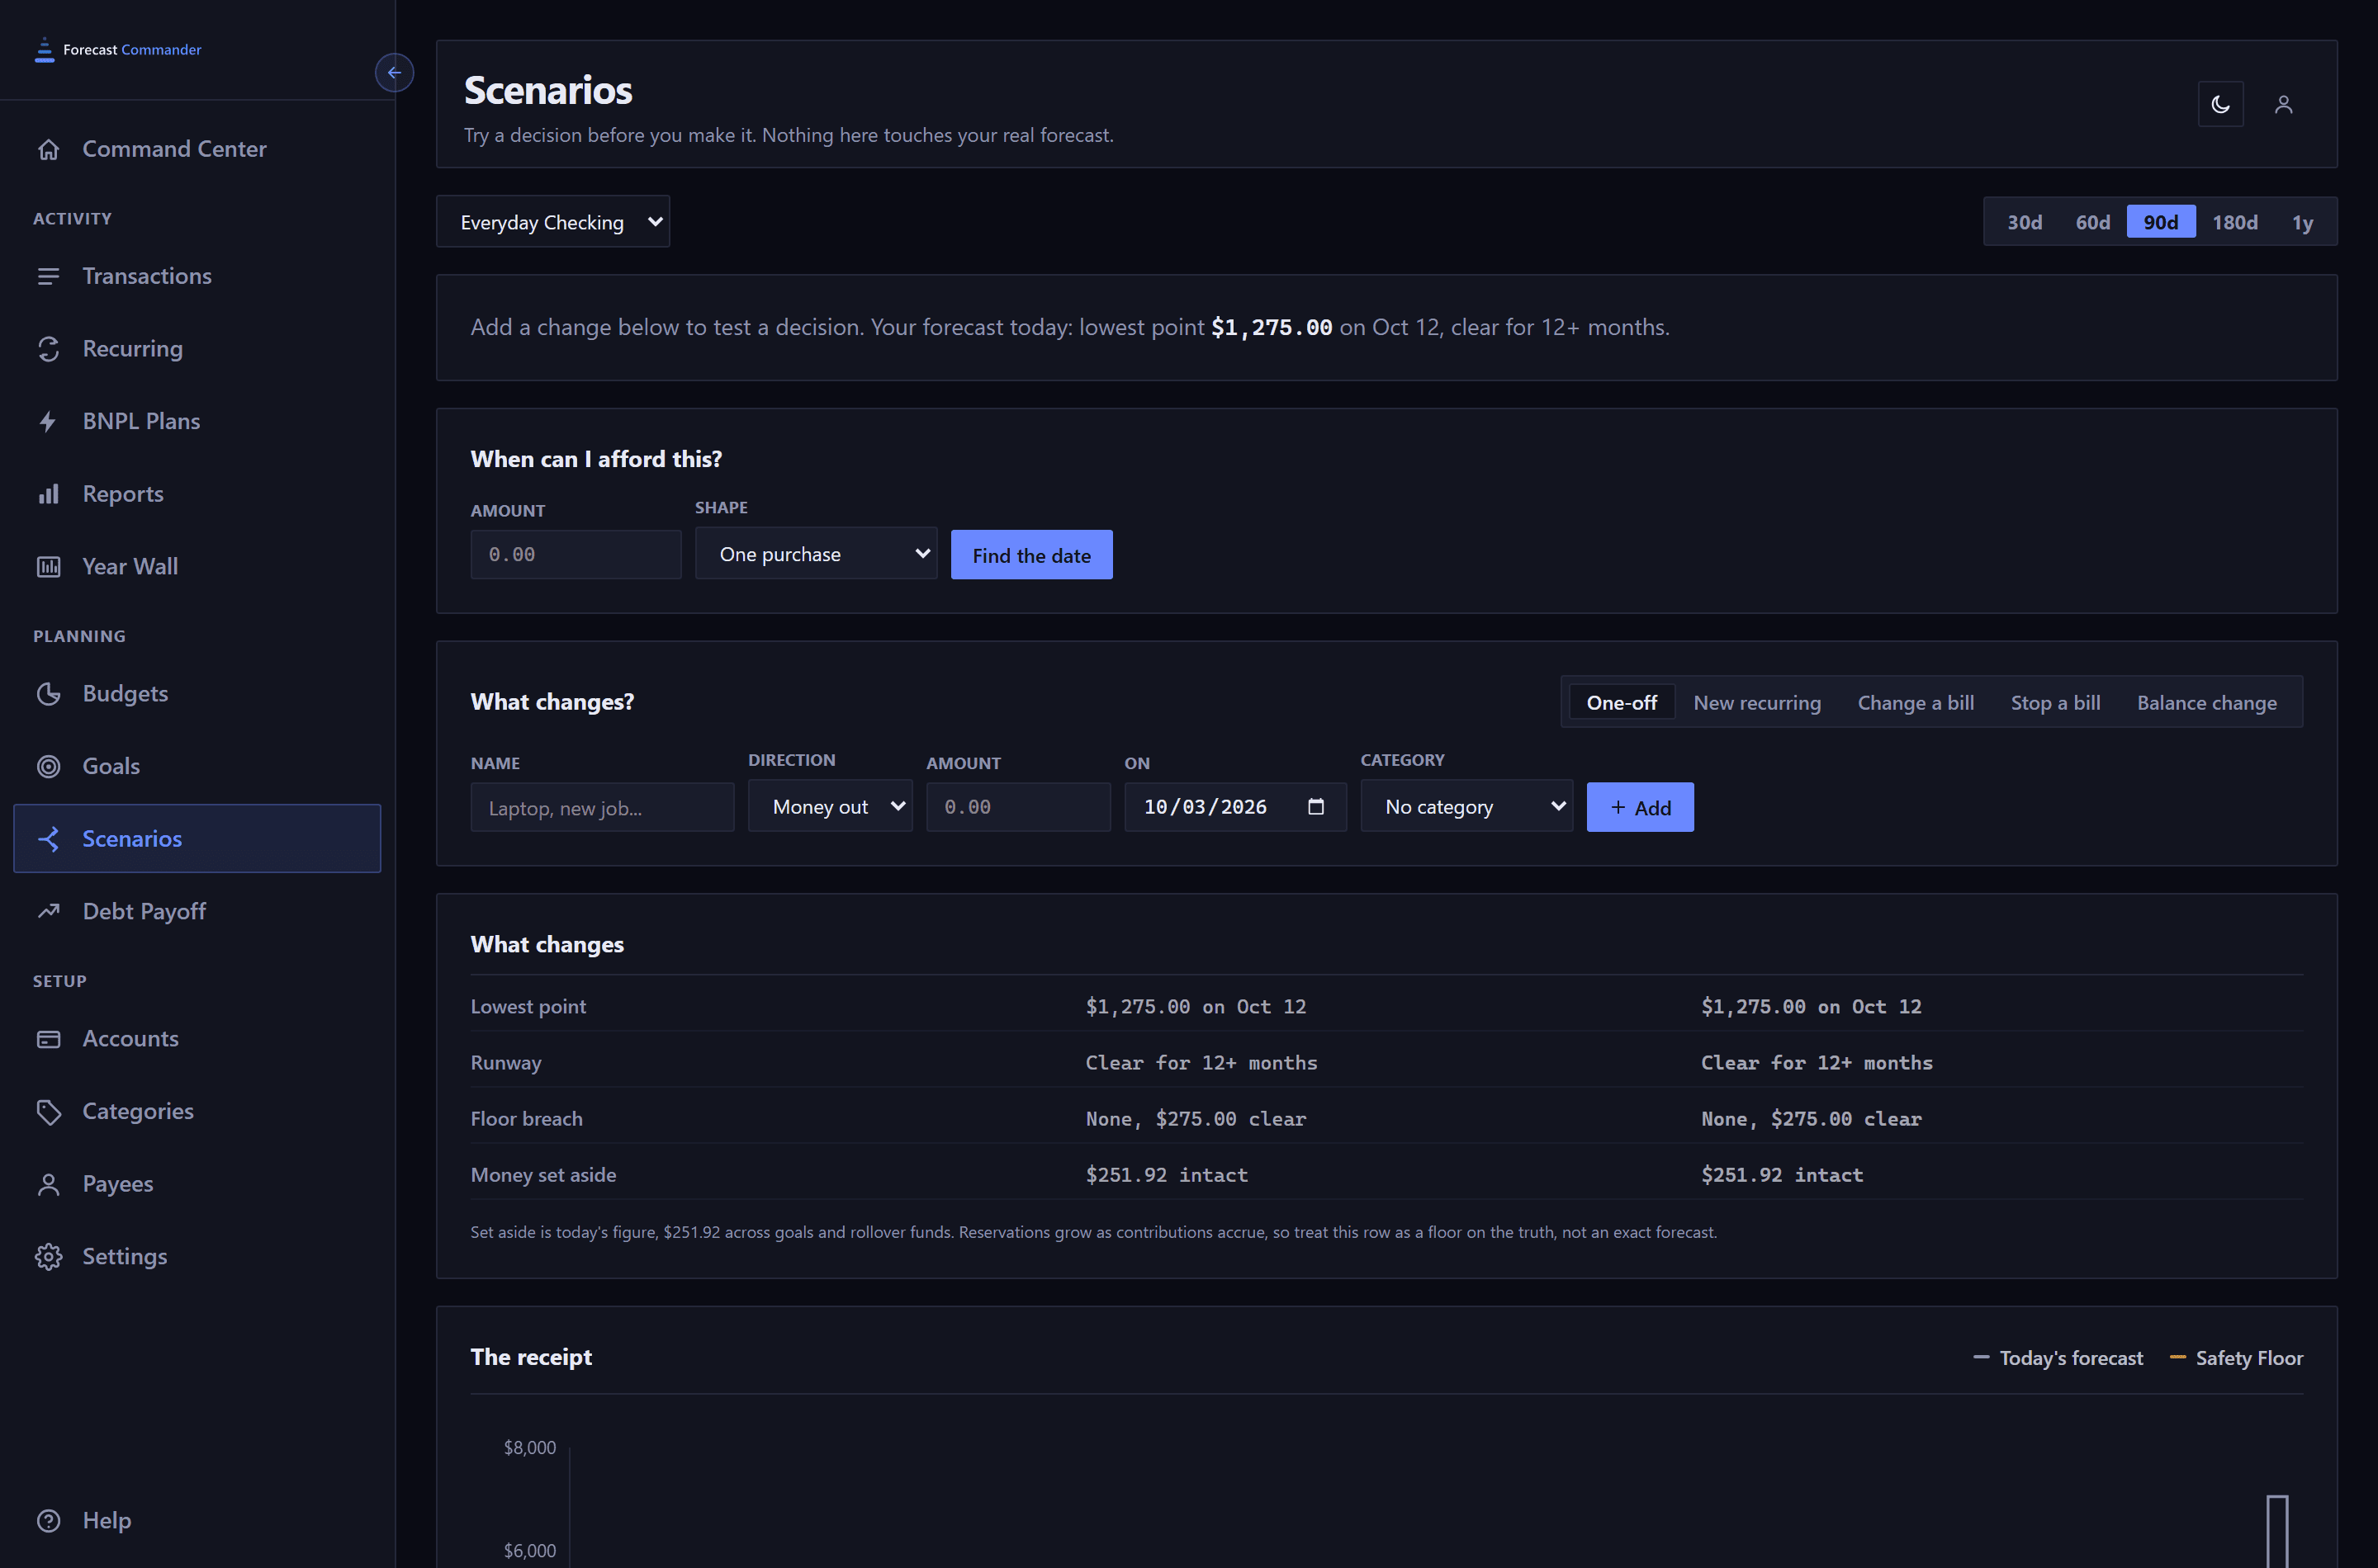Screen dimensions: 2378x1568
Task: Switch to the Change a bill tab
Action: click(1915, 702)
